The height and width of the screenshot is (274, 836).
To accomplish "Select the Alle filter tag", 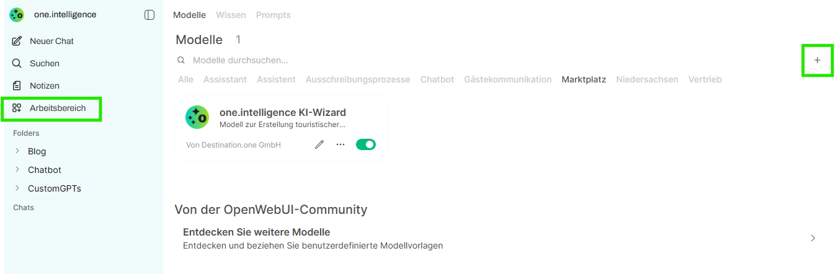I will (185, 79).
